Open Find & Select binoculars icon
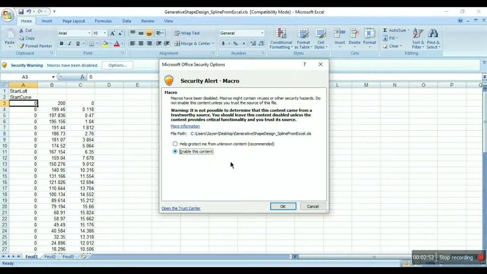Image resolution: width=487 pixels, height=274 pixels. click(x=433, y=33)
